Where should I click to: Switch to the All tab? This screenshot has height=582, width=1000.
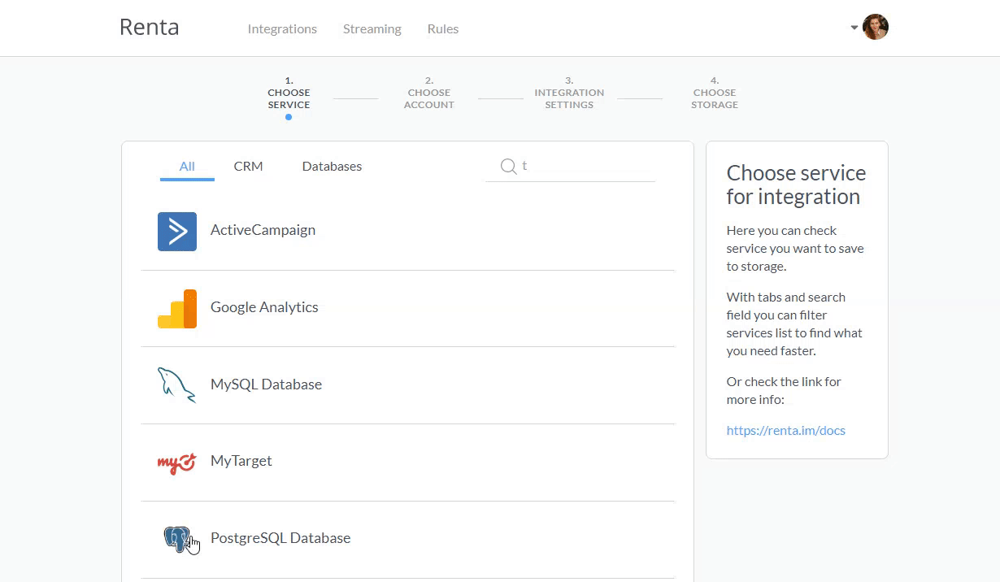[187, 166]
